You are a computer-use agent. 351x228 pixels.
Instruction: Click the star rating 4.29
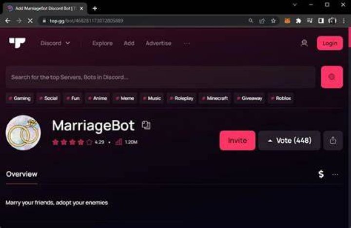click(x=78, y=142)
